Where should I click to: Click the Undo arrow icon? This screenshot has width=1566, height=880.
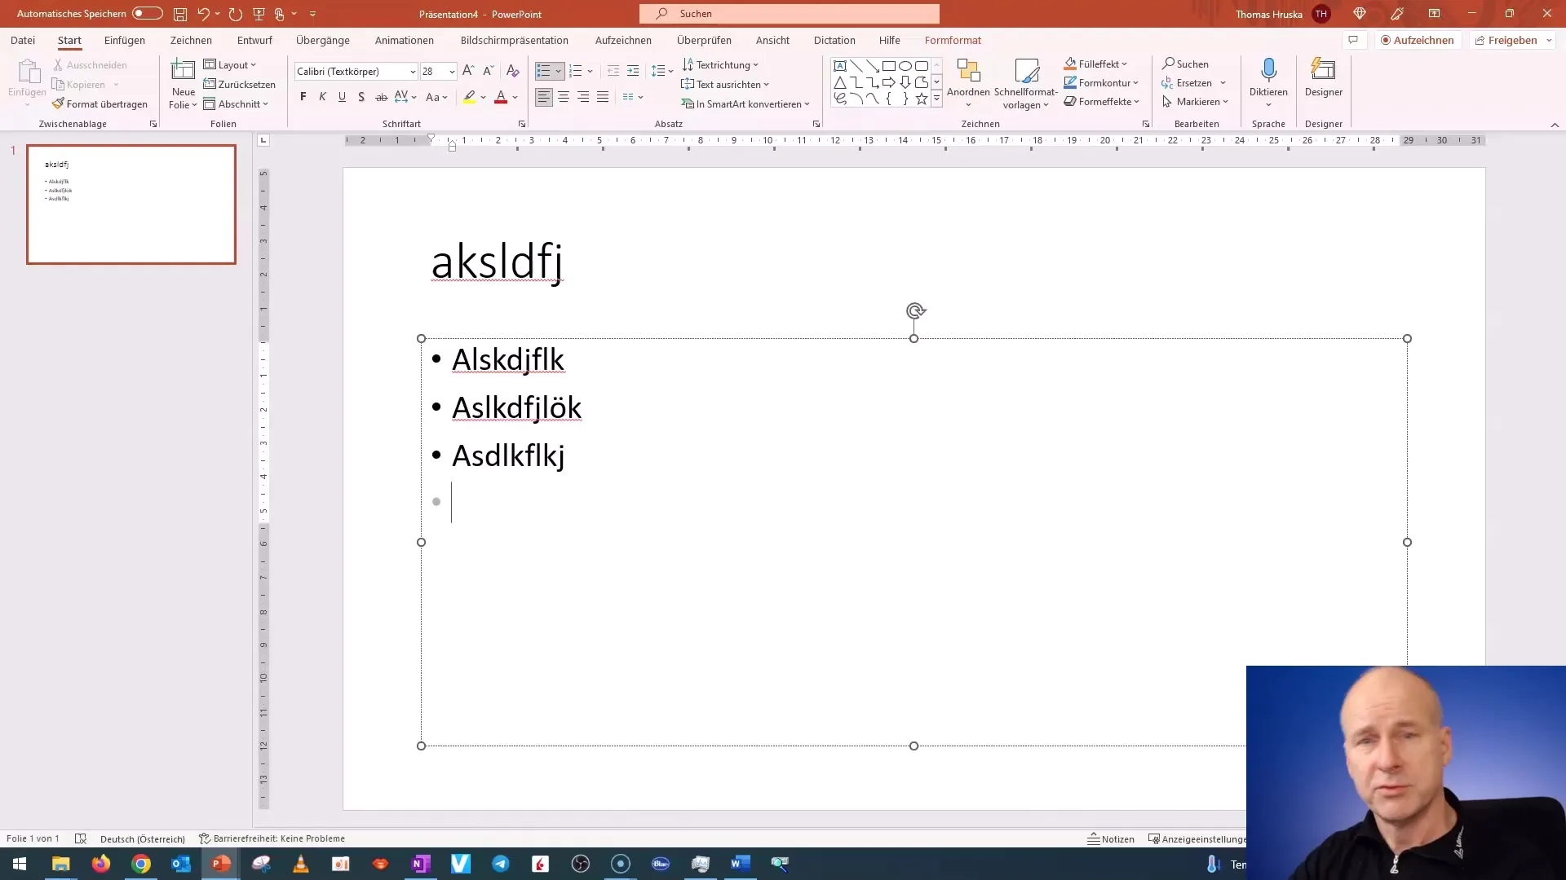click(203, 14)
